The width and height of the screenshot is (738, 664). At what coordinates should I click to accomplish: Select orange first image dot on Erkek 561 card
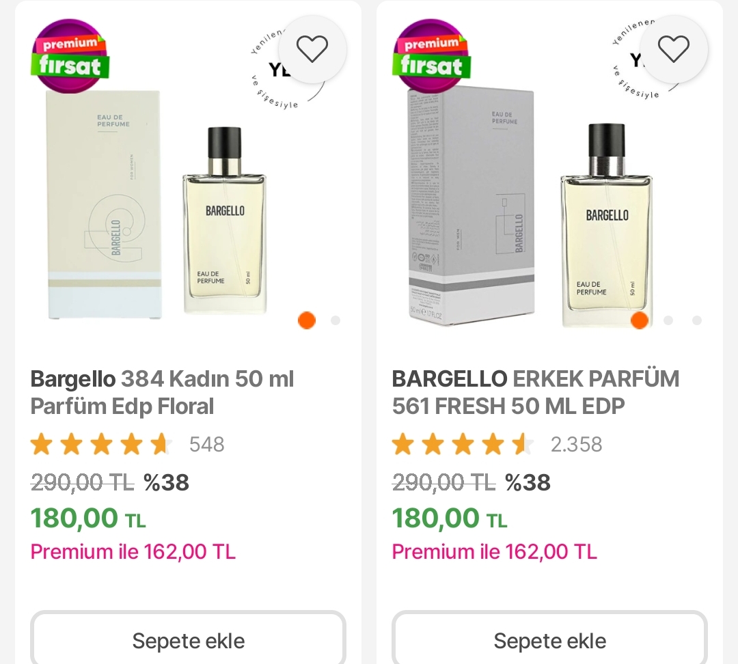point(640,320)
